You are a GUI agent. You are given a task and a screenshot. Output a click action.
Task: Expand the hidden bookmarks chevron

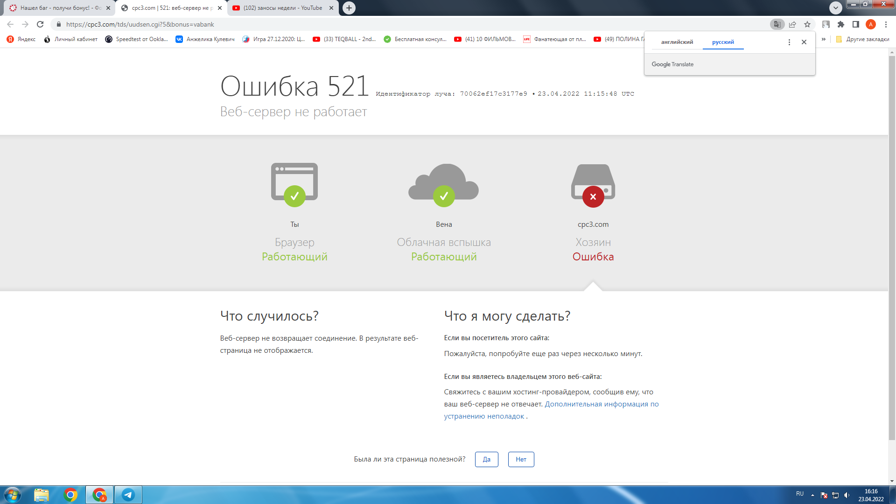click(824, 39)
